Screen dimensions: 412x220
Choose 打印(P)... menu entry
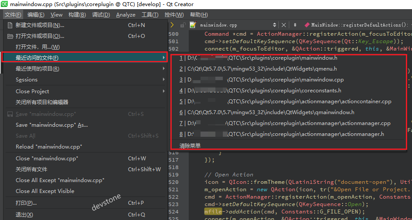(x=85, y=203)
